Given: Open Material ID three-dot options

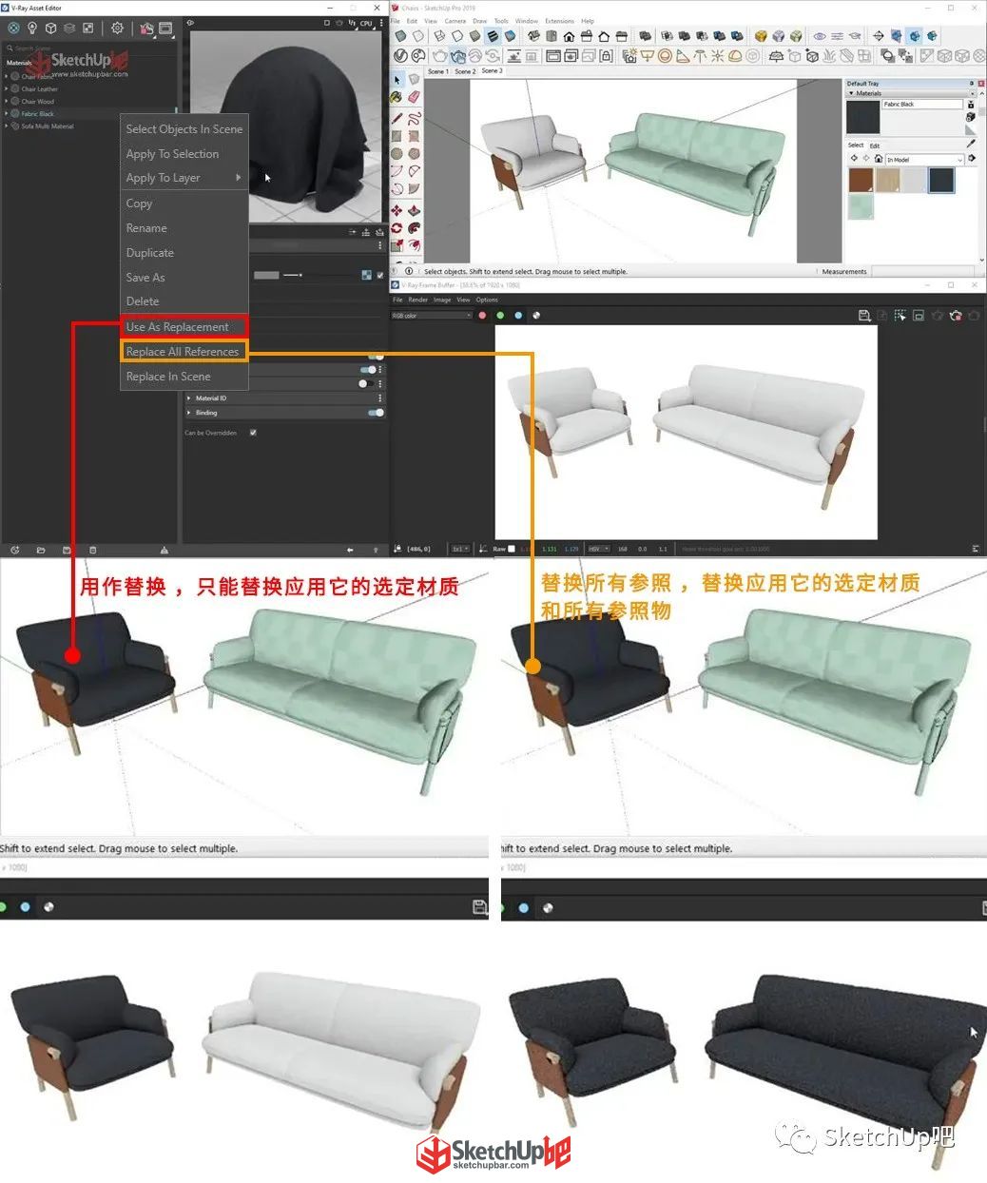Looking at the screenshot, I should point(380,398).
